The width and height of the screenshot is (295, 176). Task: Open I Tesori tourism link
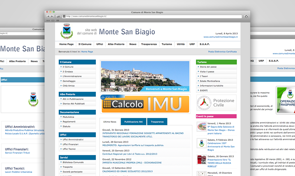[x=204, y=76]
